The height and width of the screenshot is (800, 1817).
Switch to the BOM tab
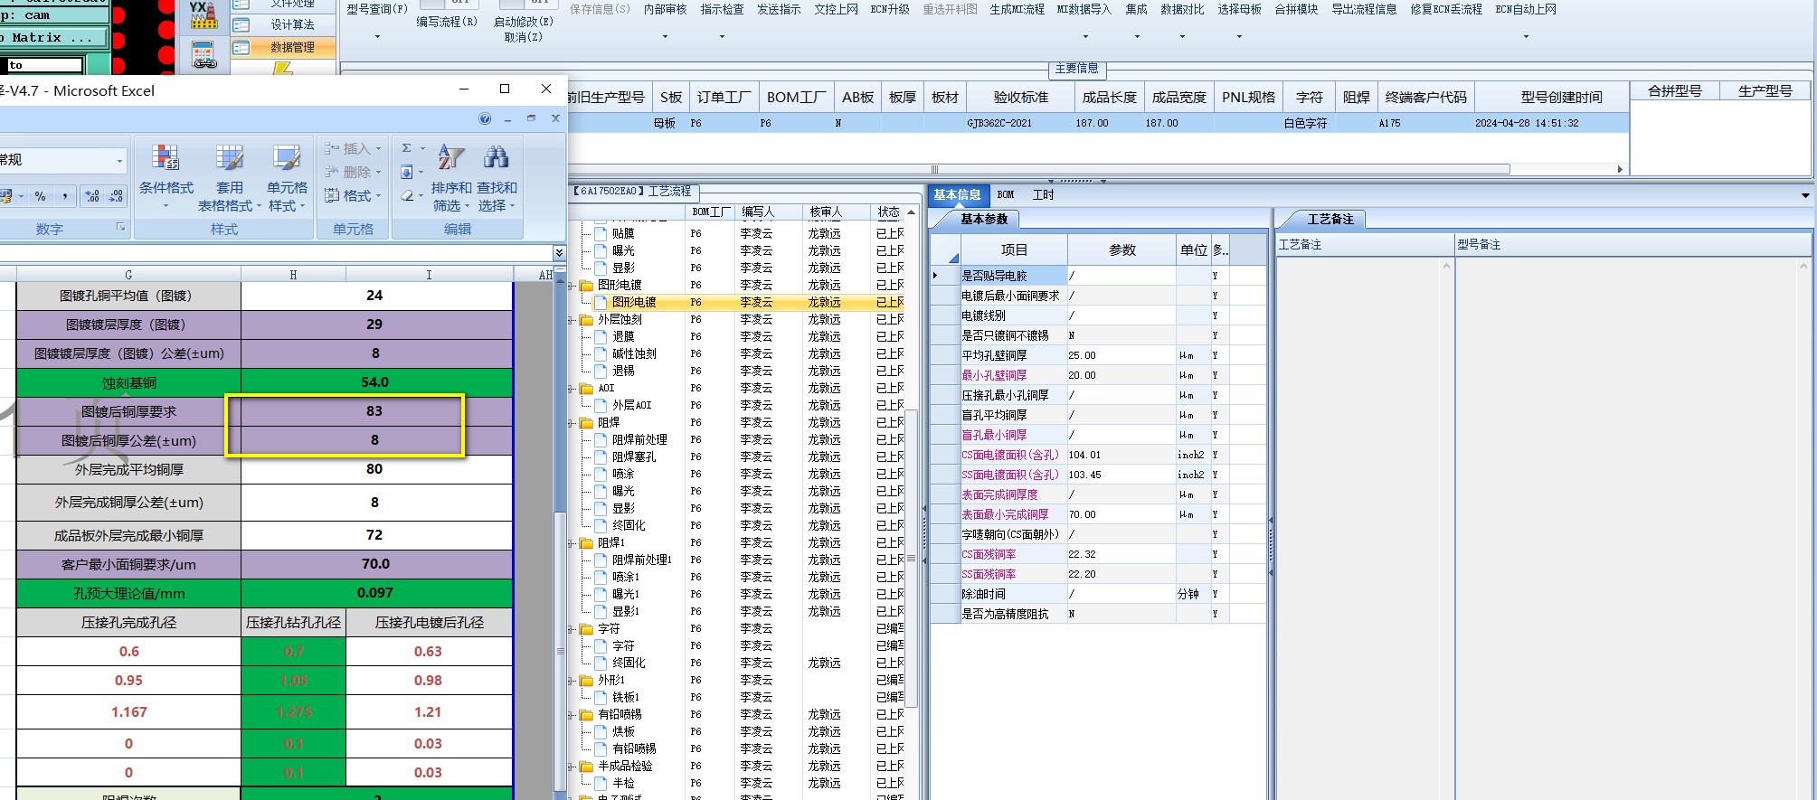pyautogui.click(x=1006, y=194)
